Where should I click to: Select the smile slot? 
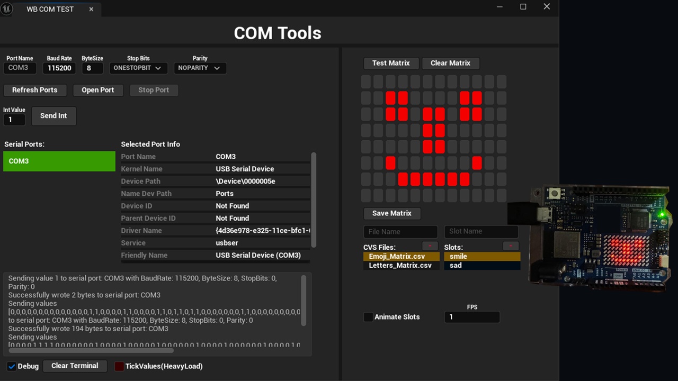point(482,256)
